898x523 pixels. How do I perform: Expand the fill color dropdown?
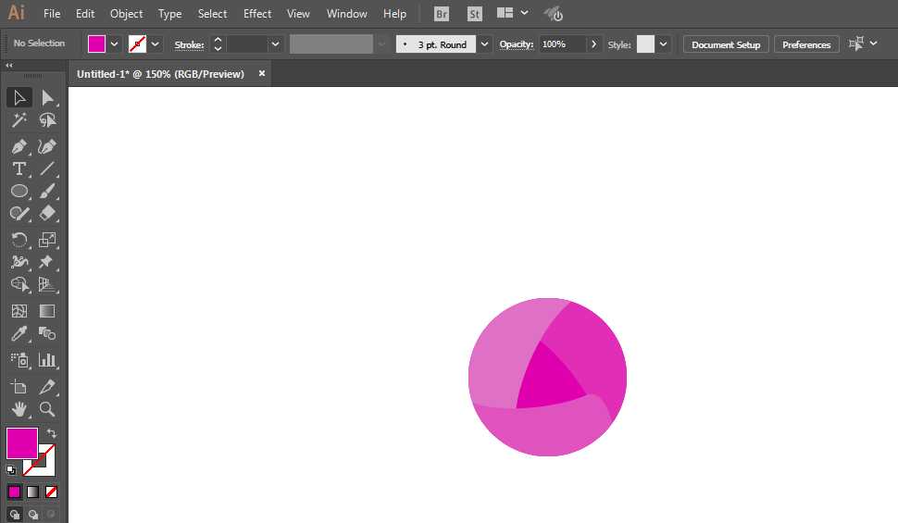[x=115, y=44]
